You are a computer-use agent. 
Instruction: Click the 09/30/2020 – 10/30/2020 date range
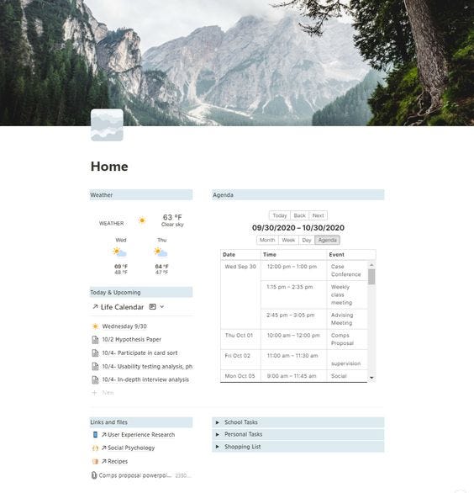298,228
